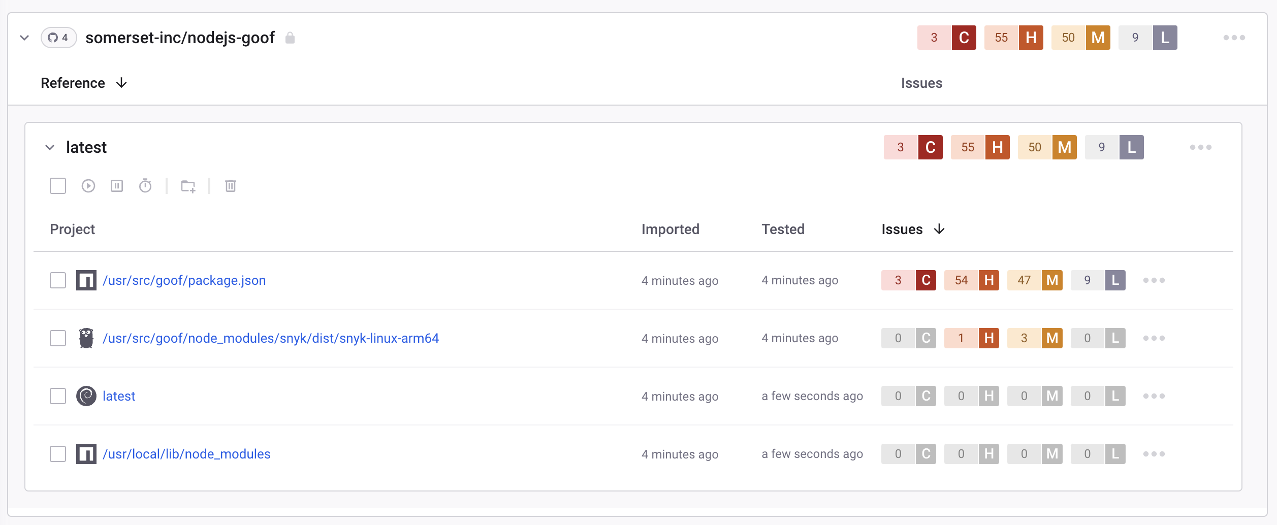Click the trash delete icon
Image resolution: width=1277 pixels, height=525 pixels.
(231, 186)
